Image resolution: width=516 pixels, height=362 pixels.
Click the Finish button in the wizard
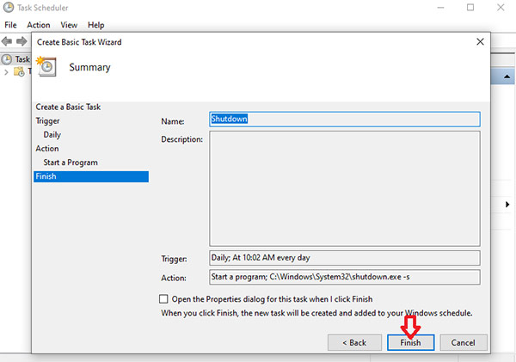pos(410,342)
